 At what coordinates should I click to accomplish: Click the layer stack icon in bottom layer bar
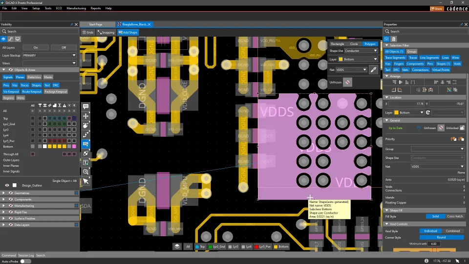point(177,246)
